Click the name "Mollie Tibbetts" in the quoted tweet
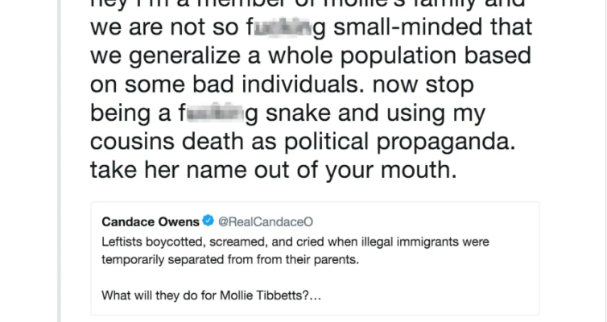This screenshot has width=607, height=322. (264, 295)
